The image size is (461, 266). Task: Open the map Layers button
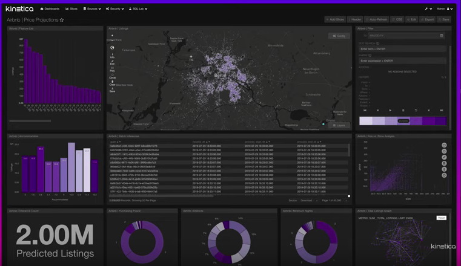point(339,125)
